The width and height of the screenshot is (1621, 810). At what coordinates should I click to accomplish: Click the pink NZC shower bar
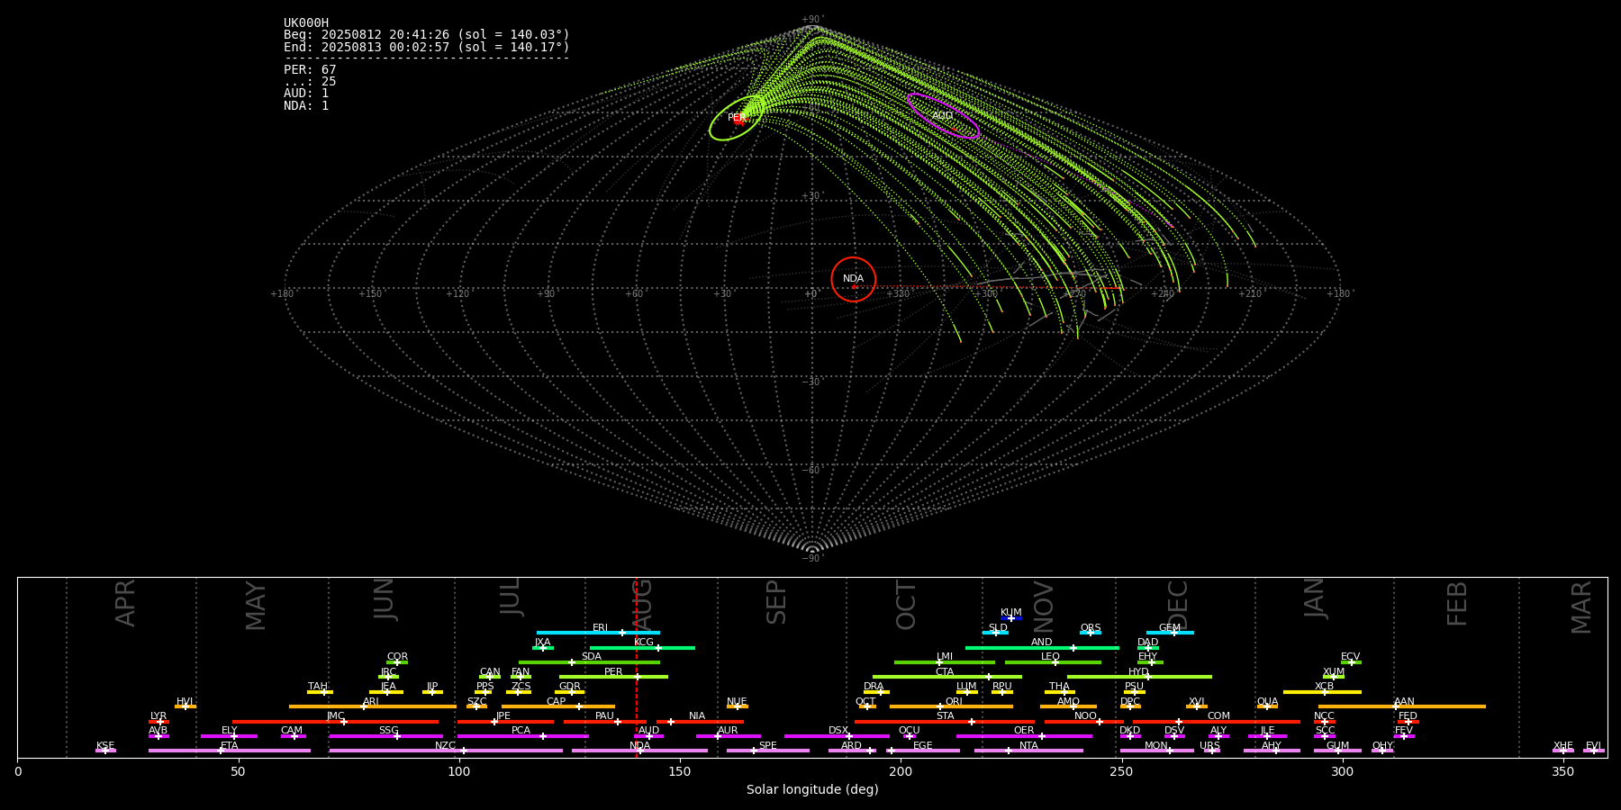[x=446, y=751]
